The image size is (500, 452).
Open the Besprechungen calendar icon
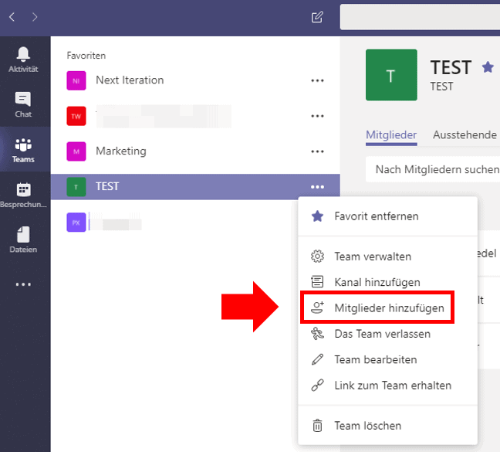click(x=23, y=195)
